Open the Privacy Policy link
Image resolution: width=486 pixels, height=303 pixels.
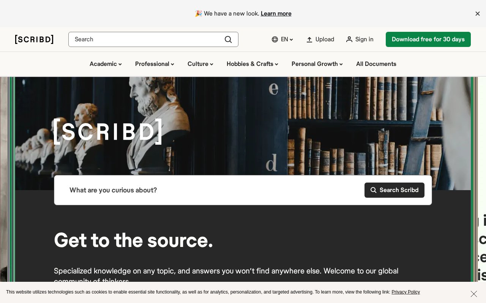(406, 292)
